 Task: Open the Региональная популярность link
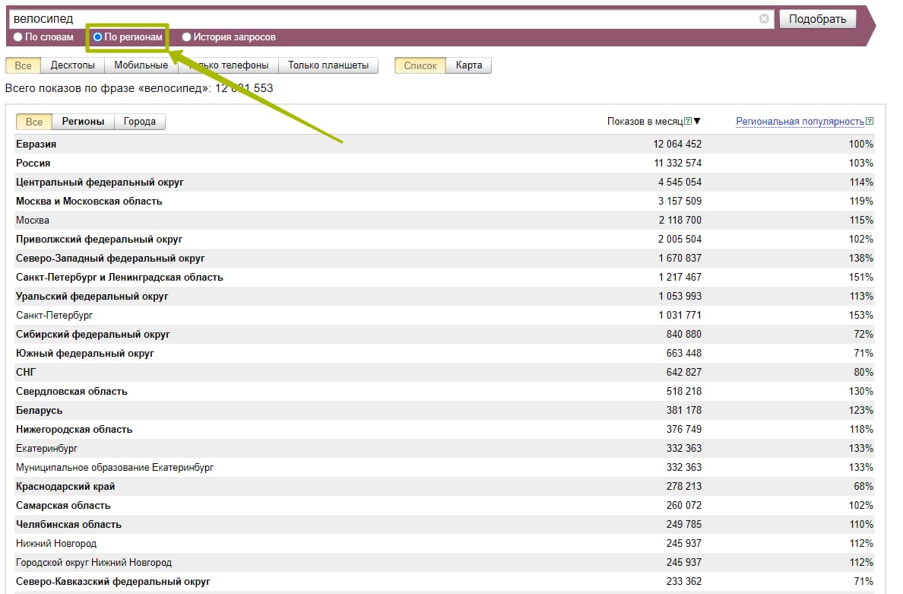[800, 122]
